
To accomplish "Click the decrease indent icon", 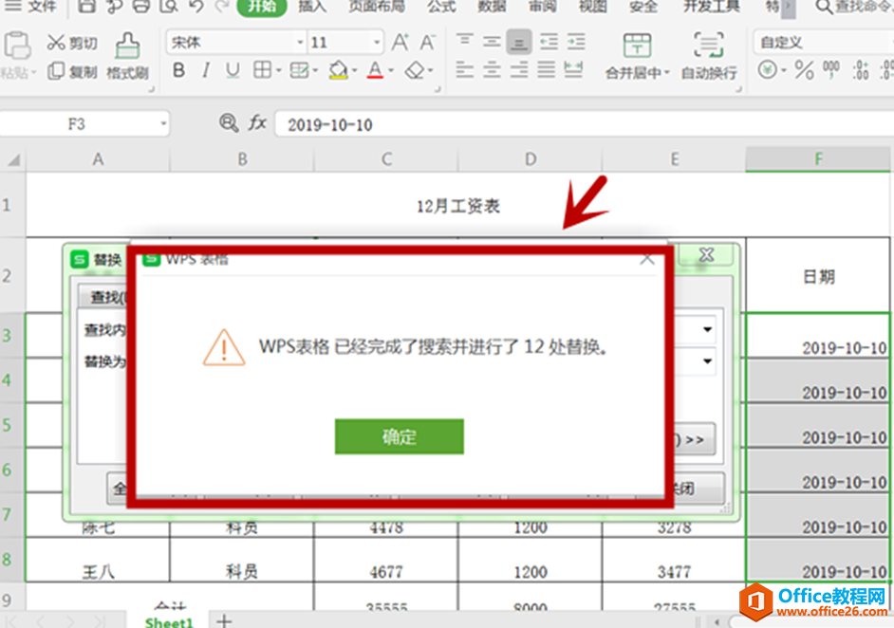I will pyautogui.click(x=549, y=42).
